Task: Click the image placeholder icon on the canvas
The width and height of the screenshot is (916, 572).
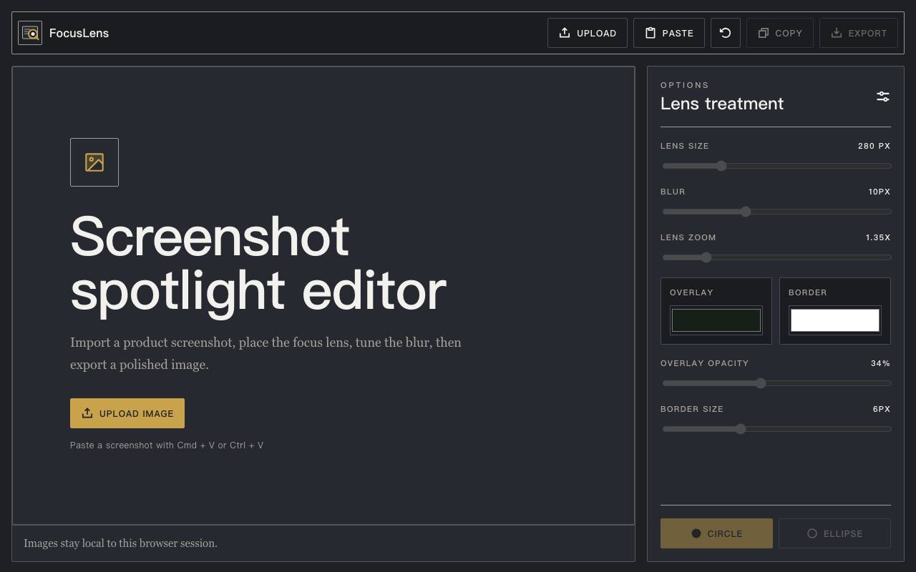Action: click(x=94, y=162)
